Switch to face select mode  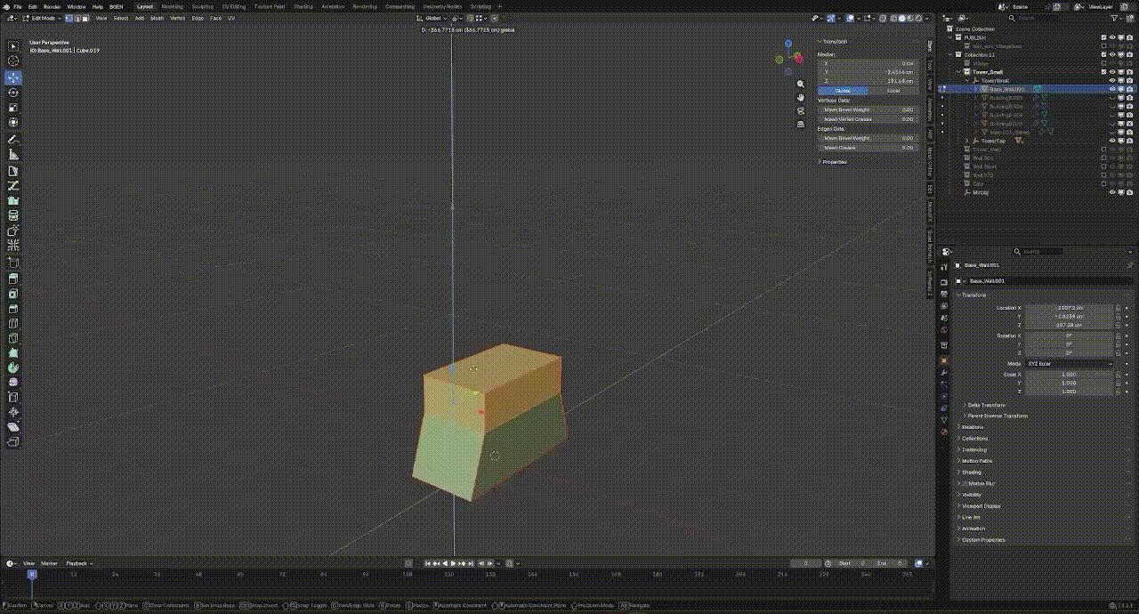click(84, 18)
